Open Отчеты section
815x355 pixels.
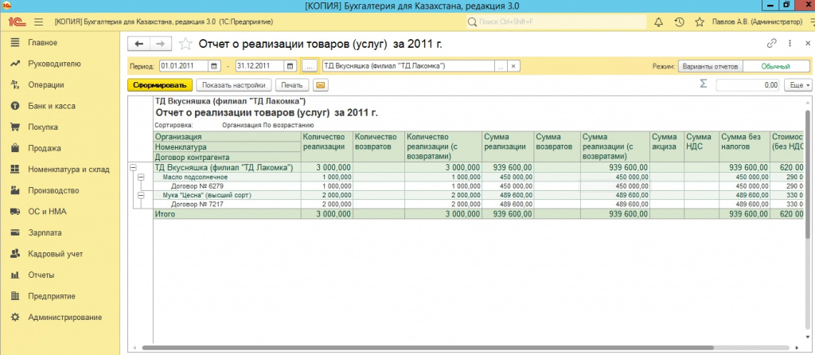pyautogui.click(x=41, y=275)
